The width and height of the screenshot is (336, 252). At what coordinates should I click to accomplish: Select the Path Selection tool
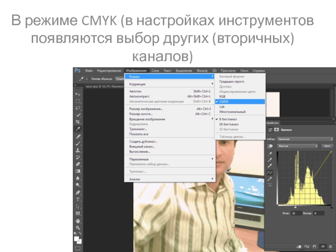(78, 206)
